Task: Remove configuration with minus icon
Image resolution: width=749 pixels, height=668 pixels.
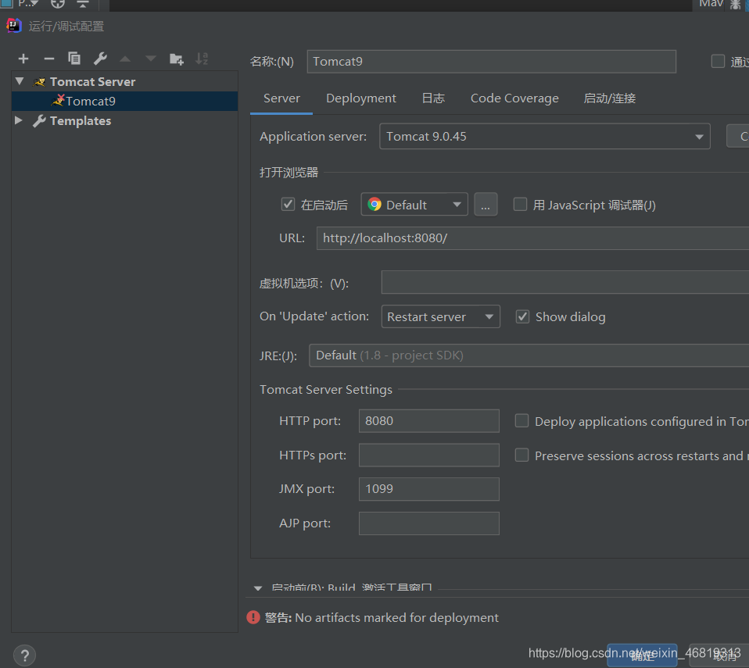Action: (48, 59)
